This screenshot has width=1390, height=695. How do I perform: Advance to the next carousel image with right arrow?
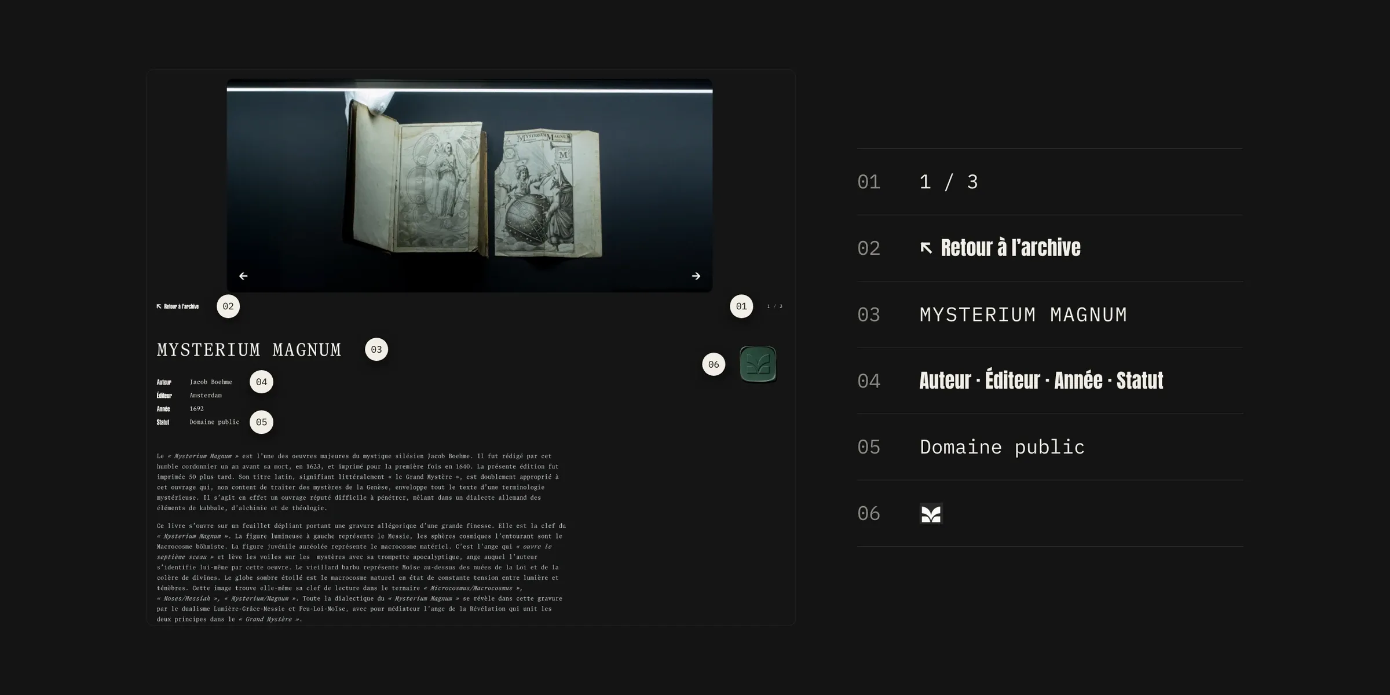[x=696, y=276]
